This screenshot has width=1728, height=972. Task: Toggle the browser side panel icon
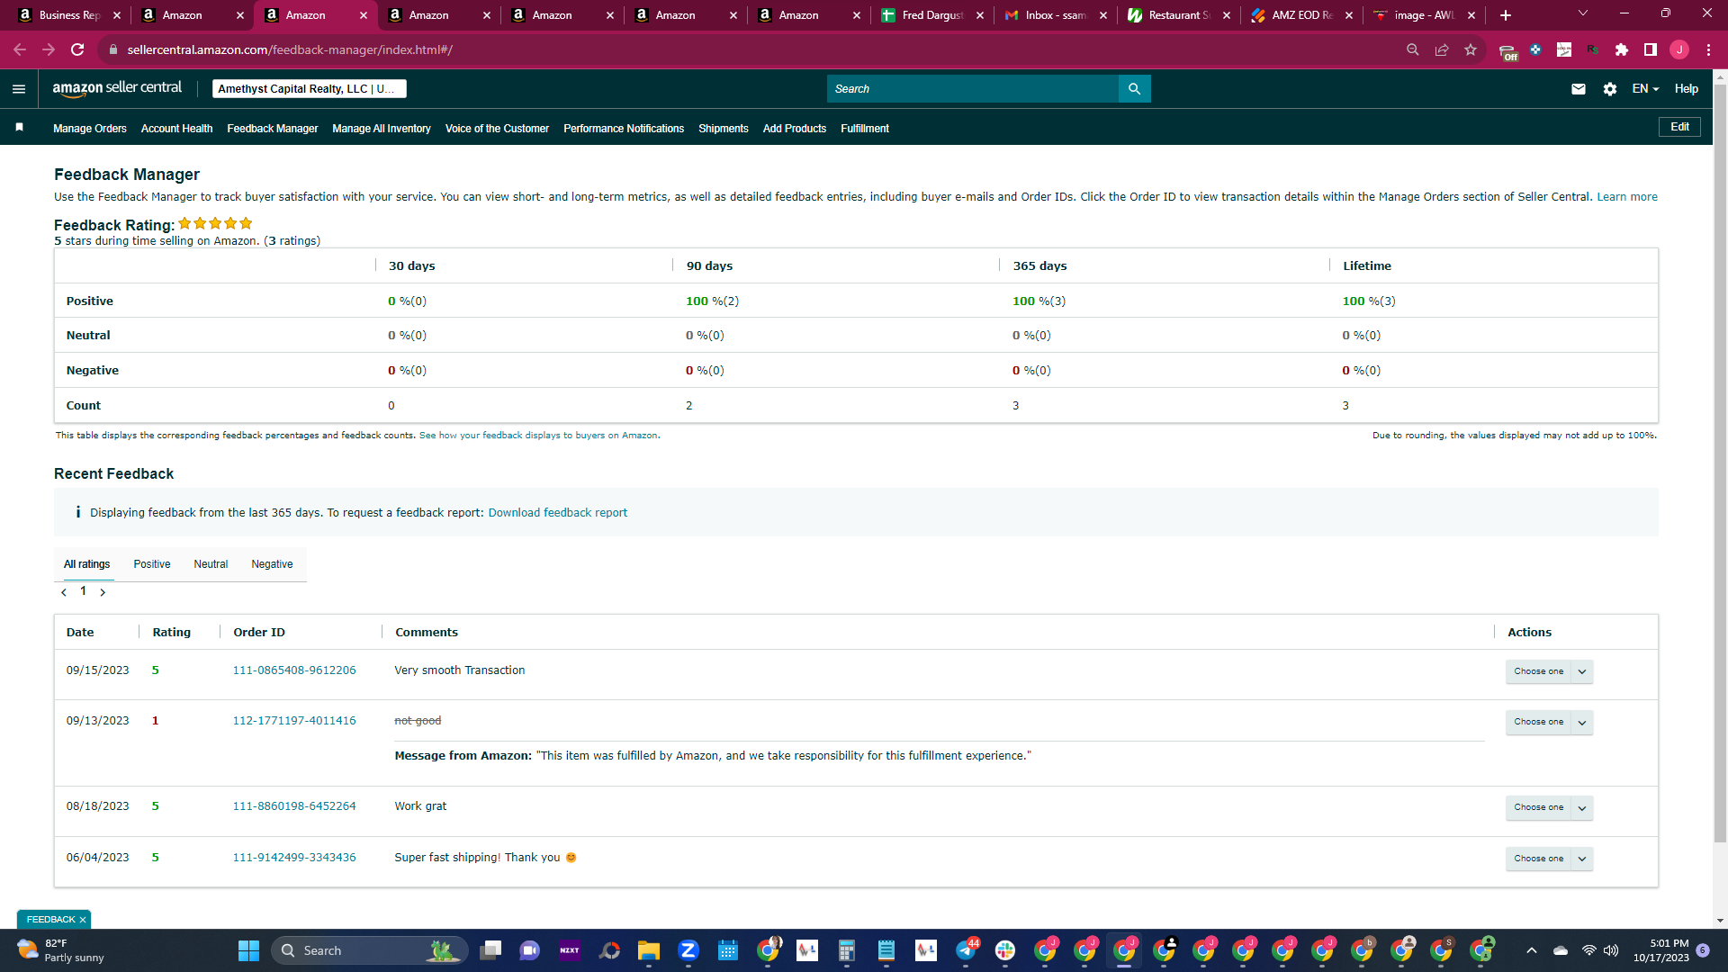pyautogui.click(x=1651, y=50)
